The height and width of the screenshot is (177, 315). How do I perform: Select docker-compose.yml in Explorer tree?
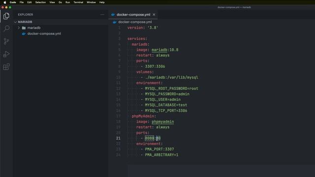click(x=44, y=34)
